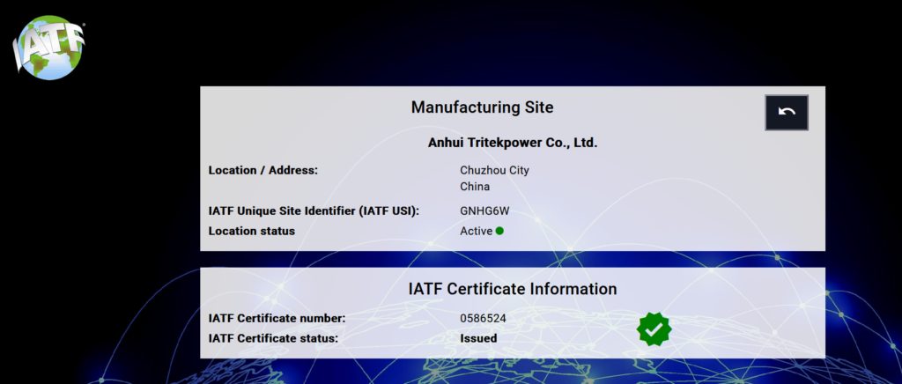The image size is (902, 384).
Task: Select certificate number 0586524
Action: [483, 318]
